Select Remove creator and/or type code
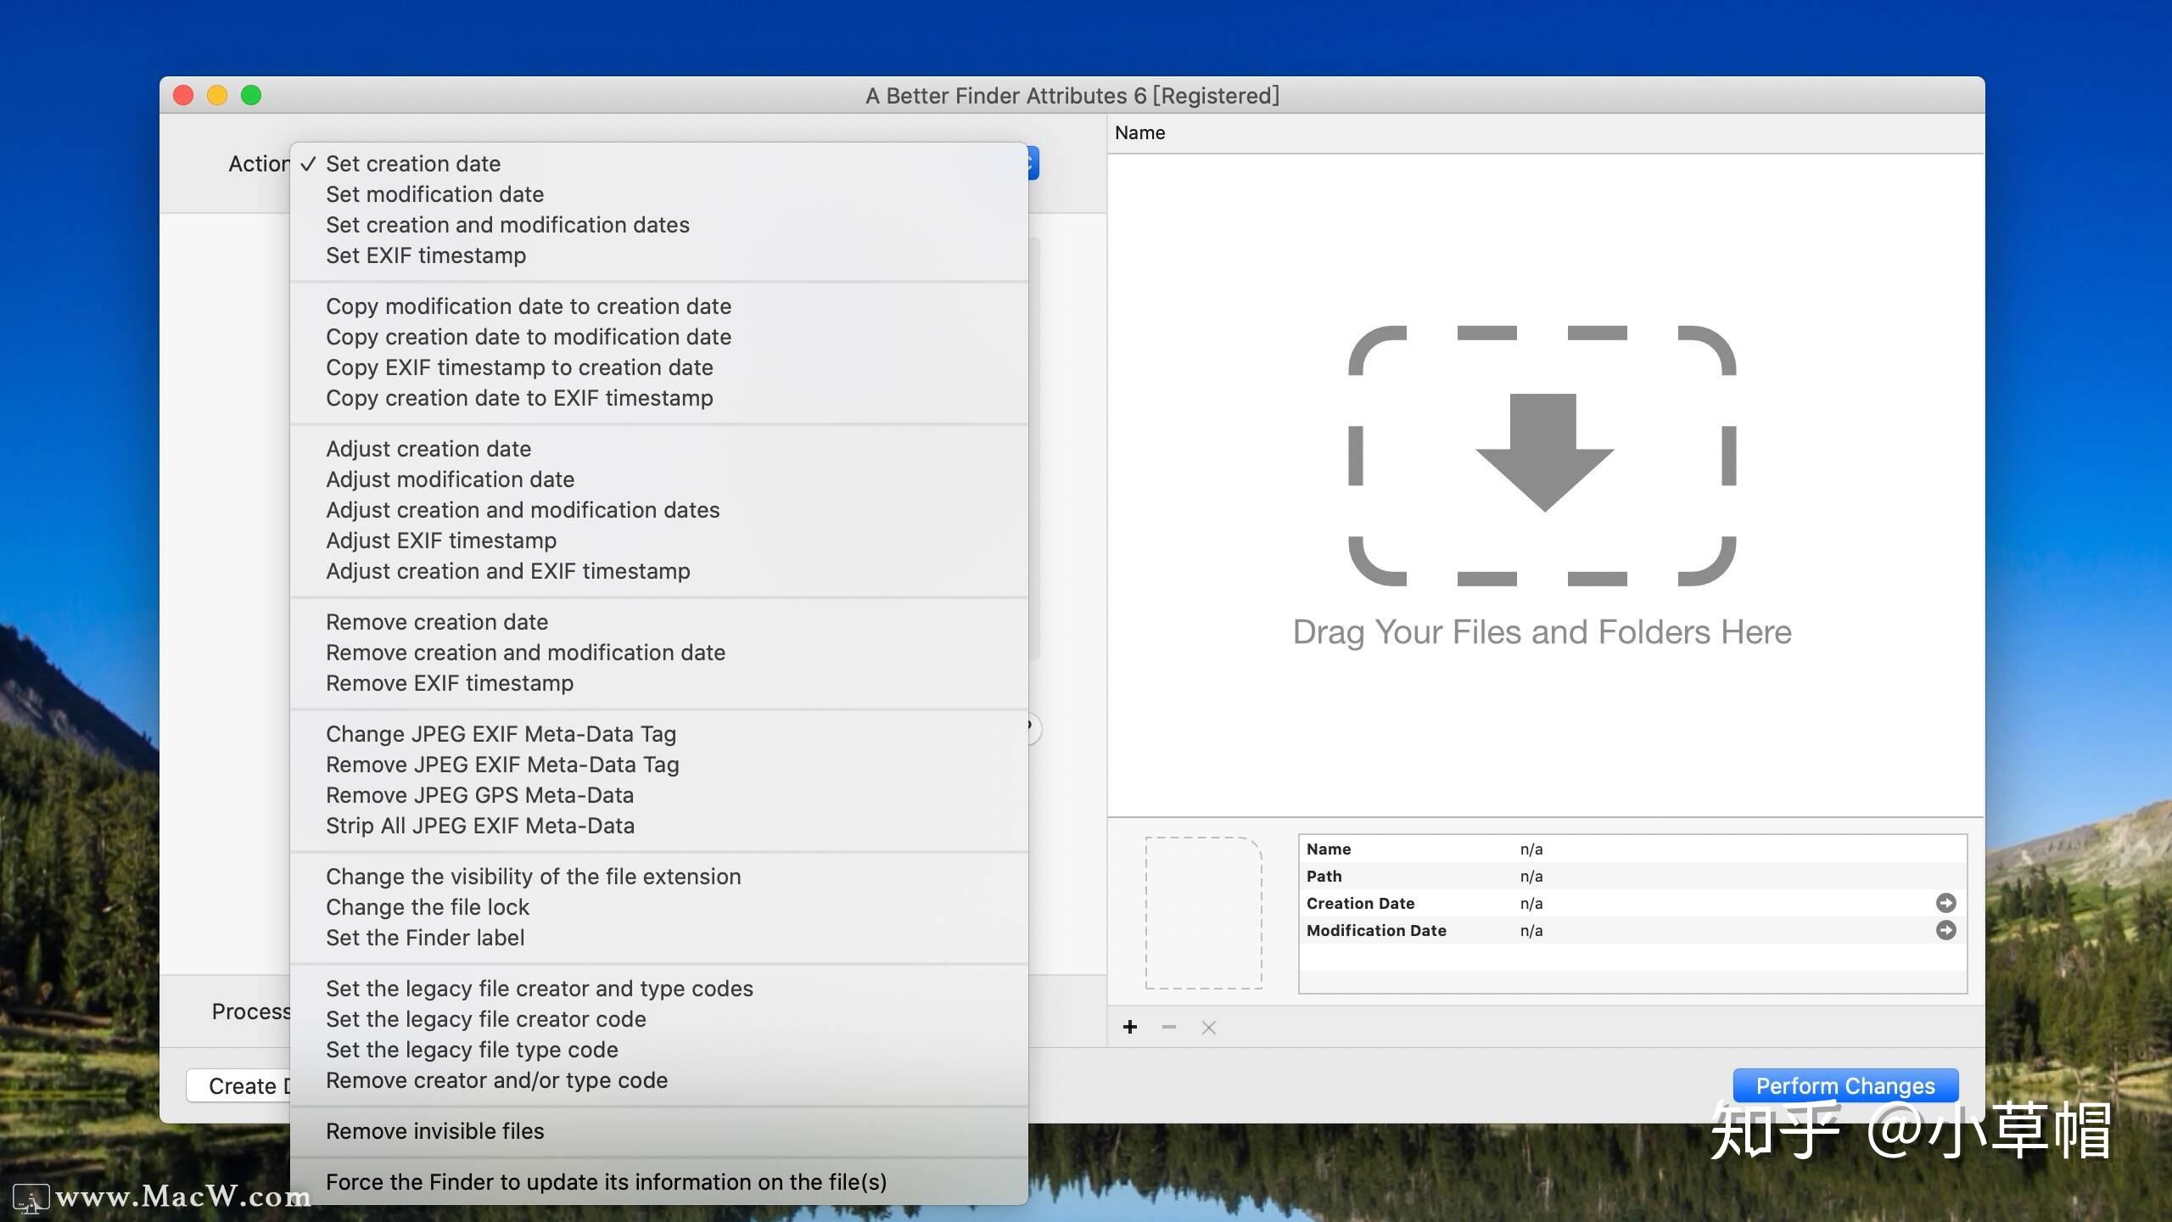The height and width of the screenshot is (1222, 2172). click(658, 1080)
